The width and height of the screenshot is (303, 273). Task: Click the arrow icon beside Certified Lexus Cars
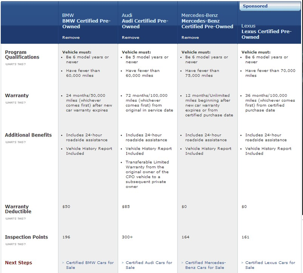242,262
